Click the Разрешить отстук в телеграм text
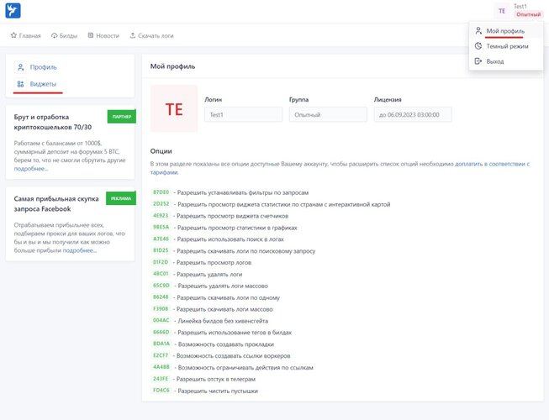This screenshot has height=420, width=549. pyautogui.click(x=216, y=379)
